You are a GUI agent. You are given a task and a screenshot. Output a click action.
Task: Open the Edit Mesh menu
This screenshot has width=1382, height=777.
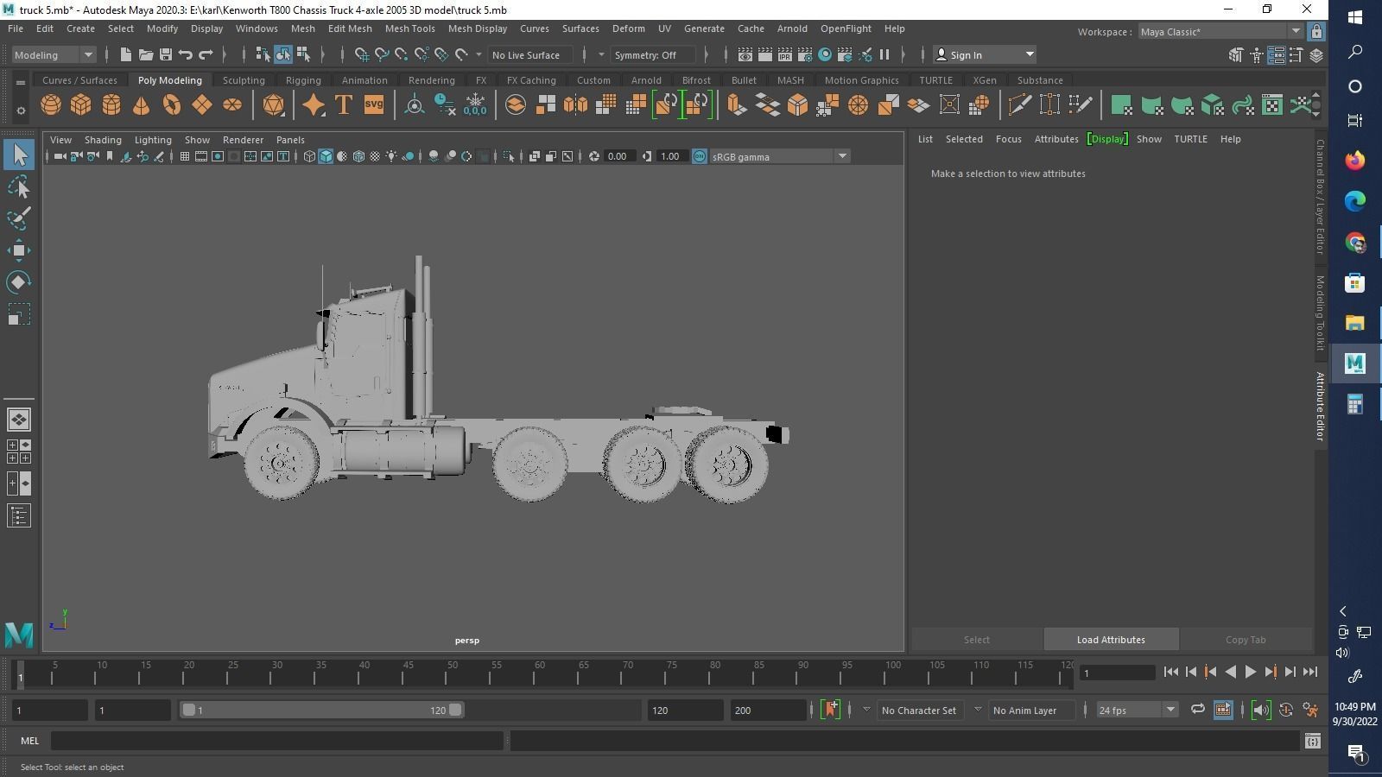[x=350, y=28]
